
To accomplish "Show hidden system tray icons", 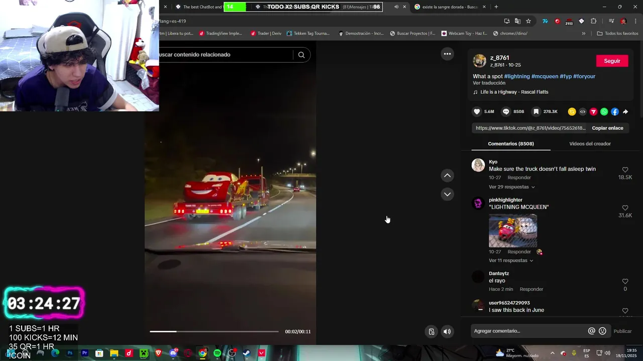I will pos(552,353).
